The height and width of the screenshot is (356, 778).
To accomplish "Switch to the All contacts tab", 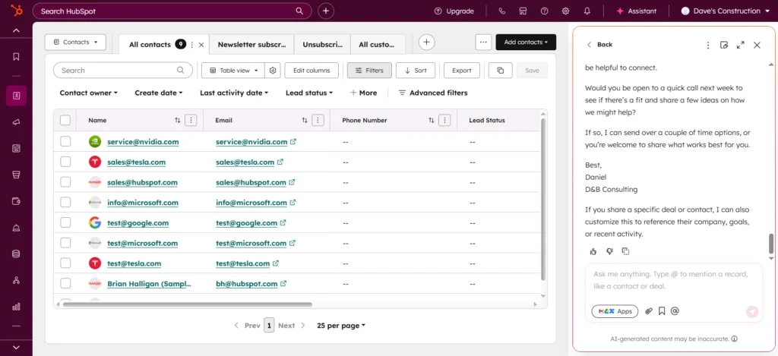I will pyautogui.click(x=150, y=45).
